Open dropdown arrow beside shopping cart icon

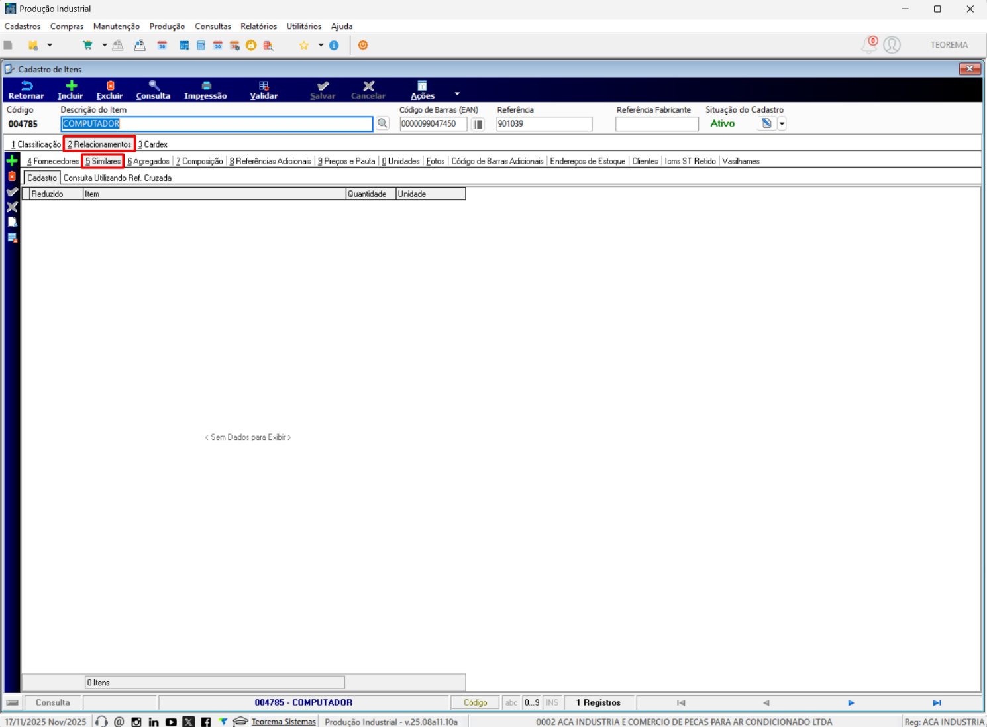104,45
